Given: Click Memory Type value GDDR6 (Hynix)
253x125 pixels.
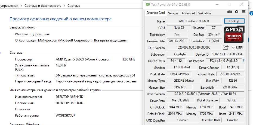Looking at the screenshot, I should point(184,81).
